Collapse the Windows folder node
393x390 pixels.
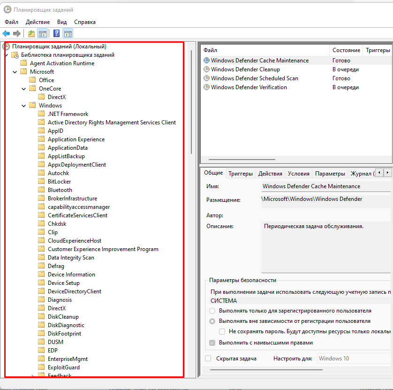pyautogui.click(x=24, y=106)
